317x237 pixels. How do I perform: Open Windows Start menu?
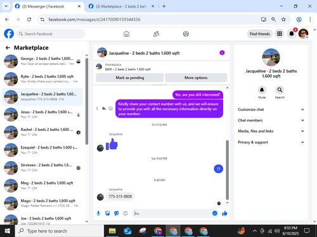coord(8,231)
